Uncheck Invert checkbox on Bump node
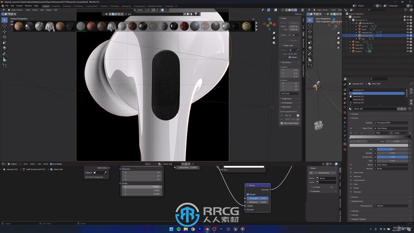Screen dimensions: 414x233 coord(248,194)
